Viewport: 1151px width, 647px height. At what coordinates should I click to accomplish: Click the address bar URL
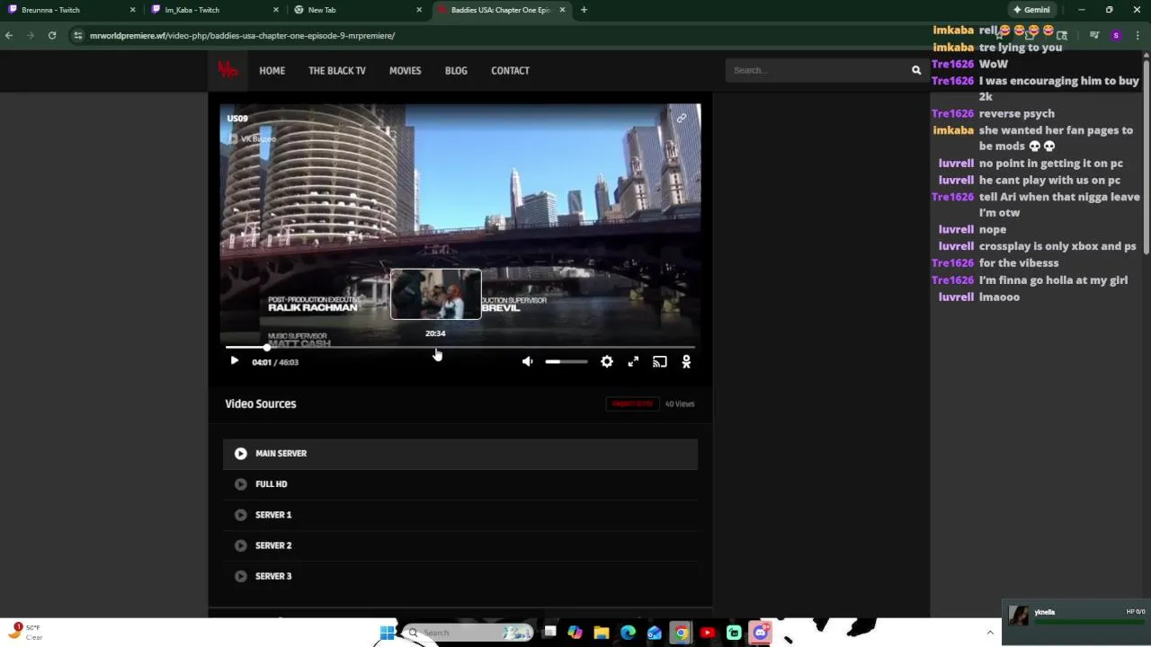point(242,36)
